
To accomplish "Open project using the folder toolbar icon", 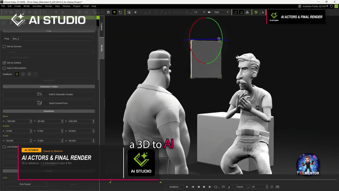I will pyautogui.click(x=11, y=12).
